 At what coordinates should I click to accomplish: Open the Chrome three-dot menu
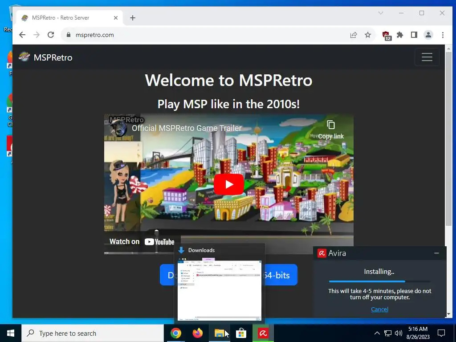point(443,35)
